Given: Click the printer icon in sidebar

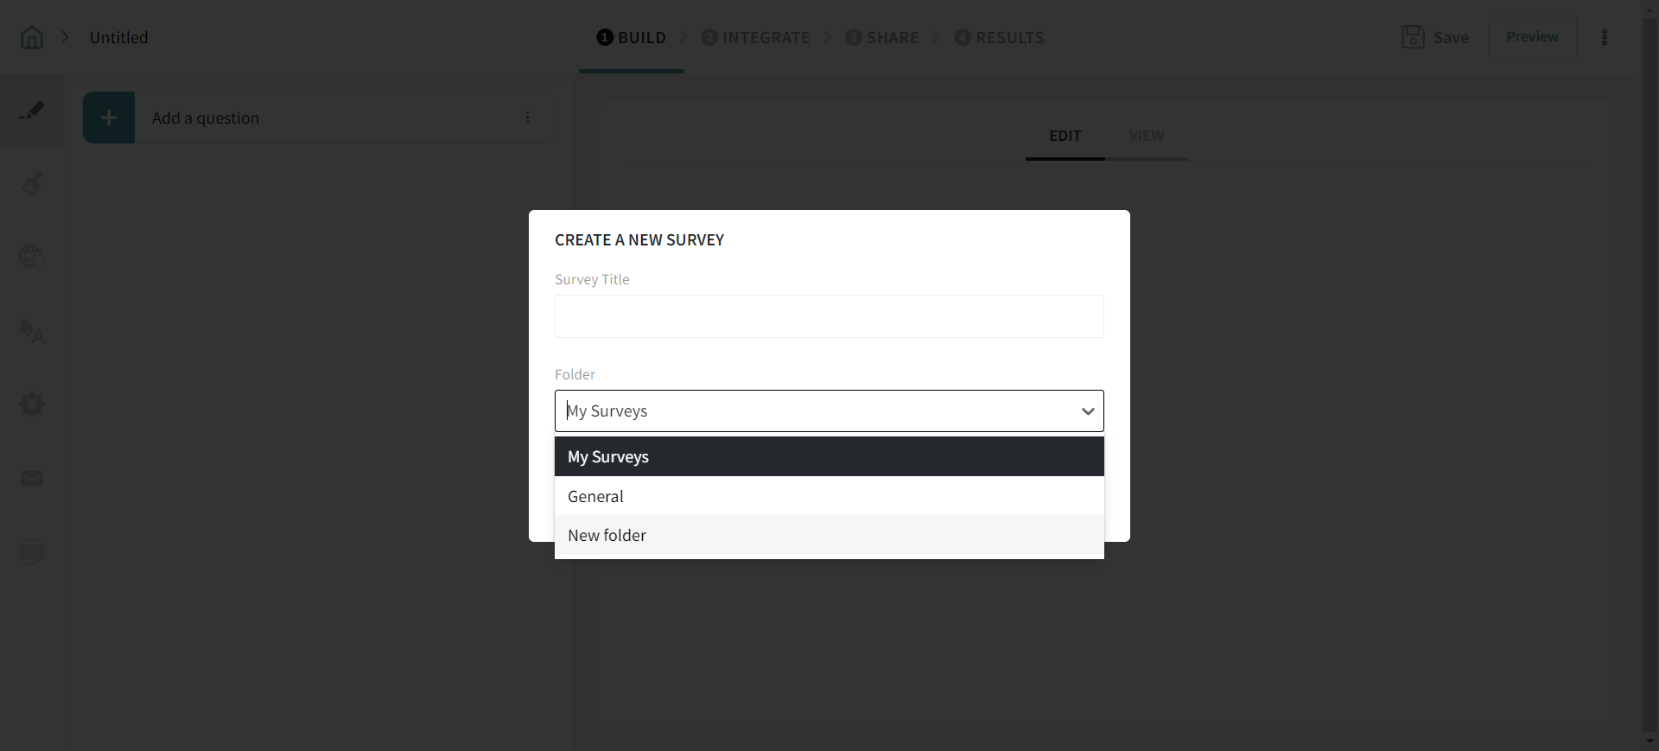Looking at the screenshot, I should tap(32, 552).
